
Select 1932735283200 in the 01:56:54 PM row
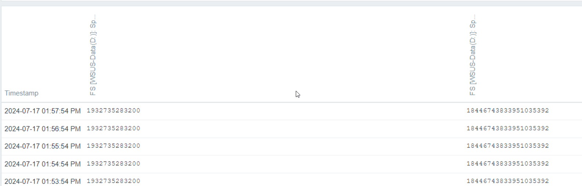(114, 129)
